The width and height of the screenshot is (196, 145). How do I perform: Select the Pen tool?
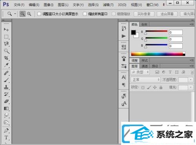tap(6, 130)
